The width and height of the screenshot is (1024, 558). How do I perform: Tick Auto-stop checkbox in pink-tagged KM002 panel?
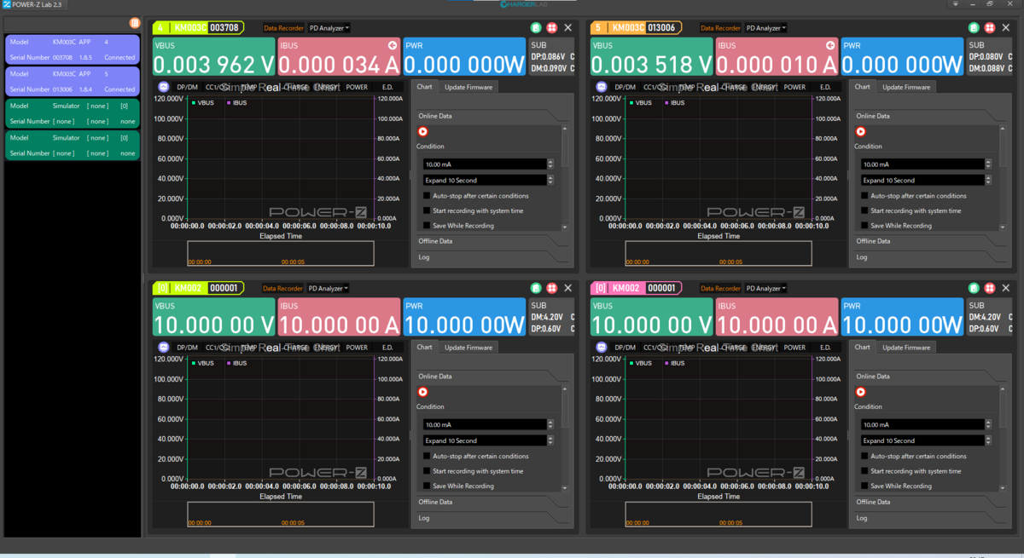tap(864, 457)
